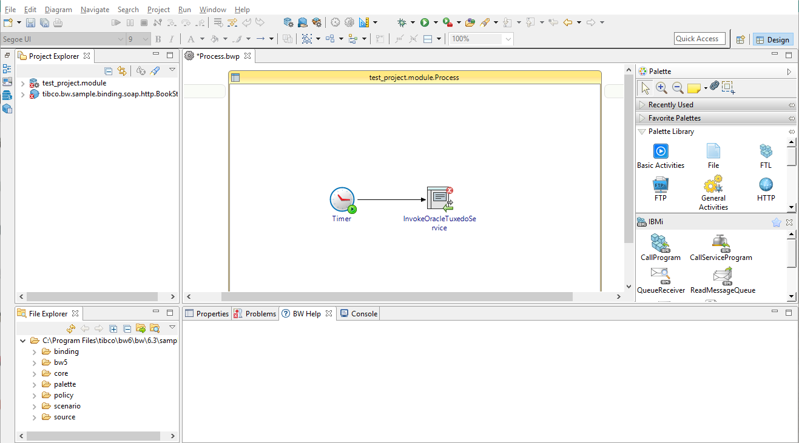This screenshot has width=799, height=443.
Task: Expand the binding folder in File Explorer
Action: tap(34, 351)
